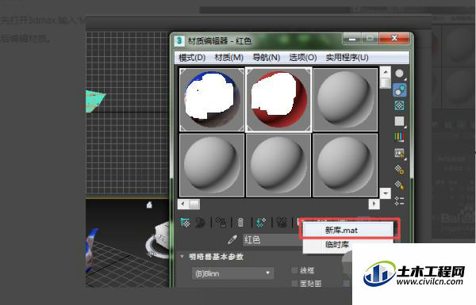Select the third gray sample slot in top row
This screenshot has height=305, width=476.
tap(345, 100)
